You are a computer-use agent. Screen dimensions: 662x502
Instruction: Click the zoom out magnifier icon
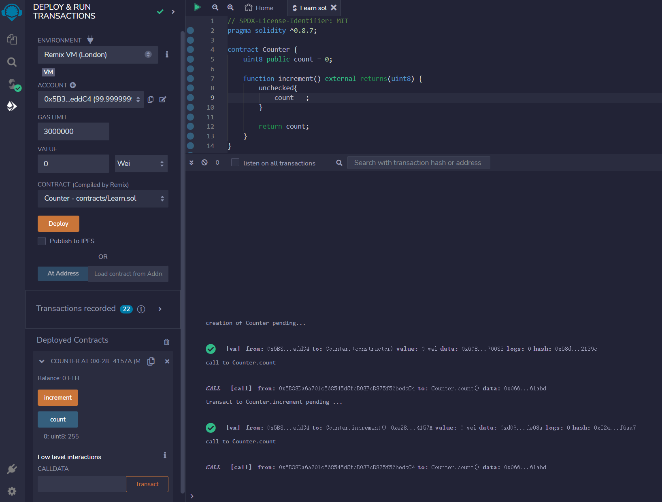click(x=215, y=7)
